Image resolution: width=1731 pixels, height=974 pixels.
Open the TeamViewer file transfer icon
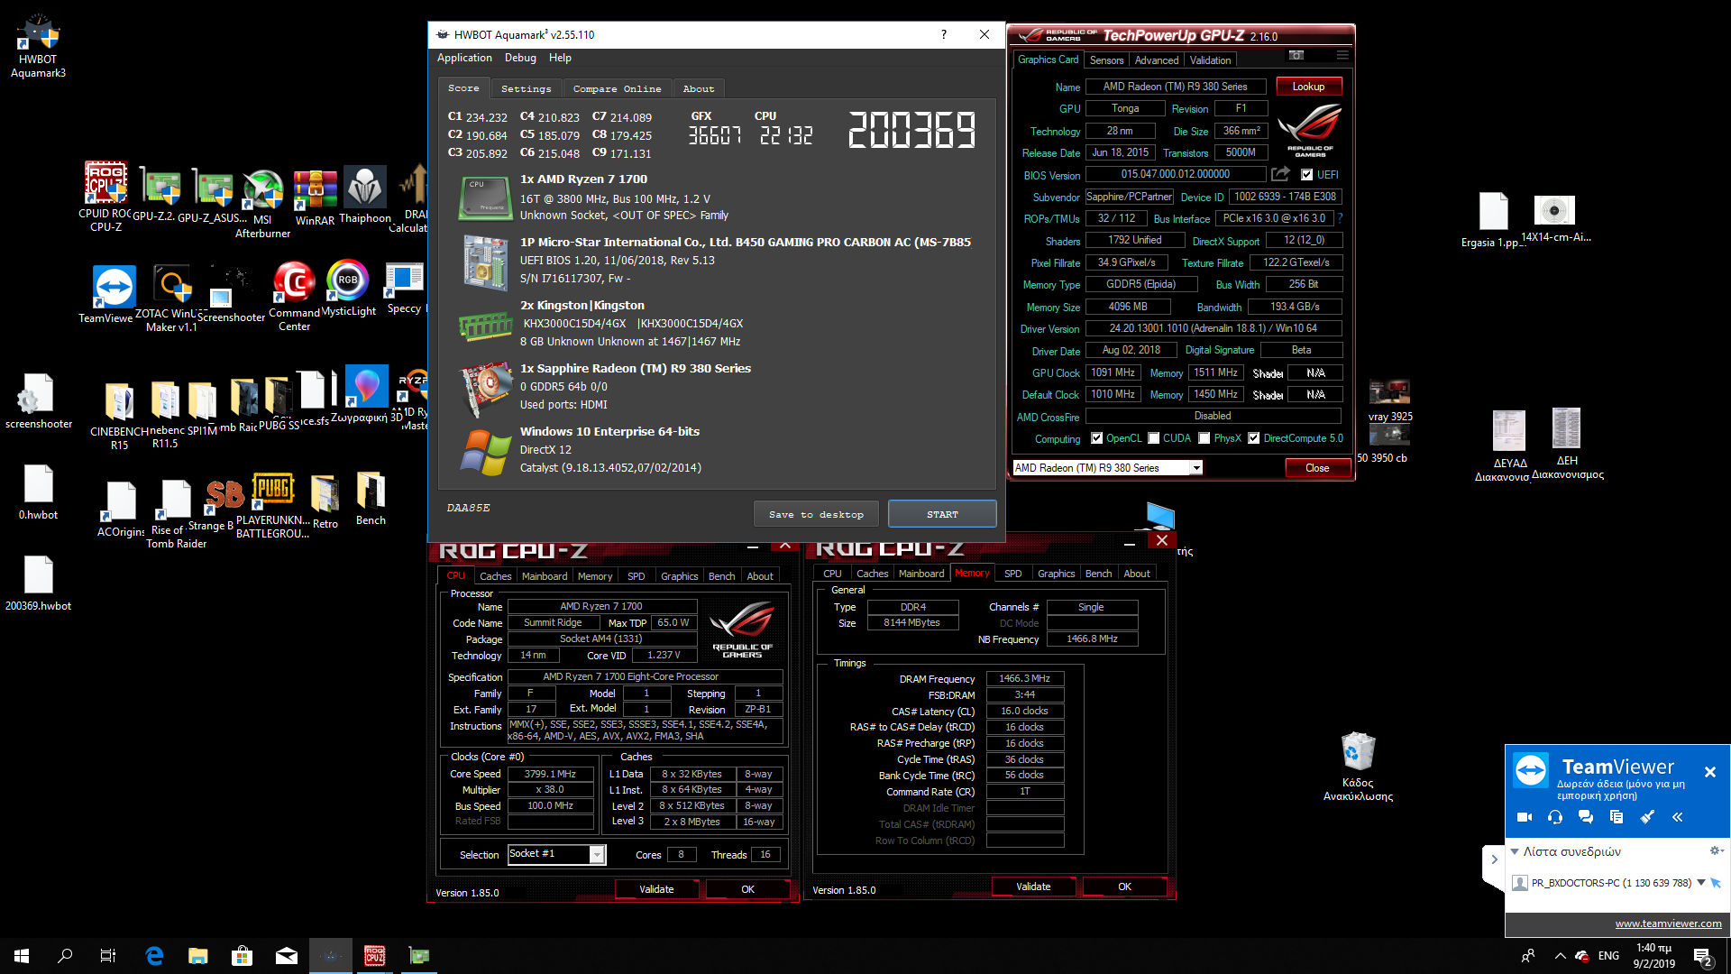click(1617, 817)
